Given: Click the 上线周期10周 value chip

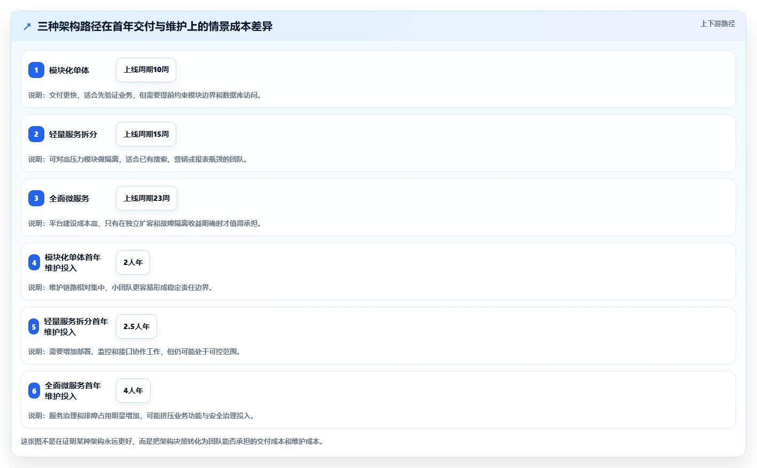Looking at the screenshot, I should (146, 70).
